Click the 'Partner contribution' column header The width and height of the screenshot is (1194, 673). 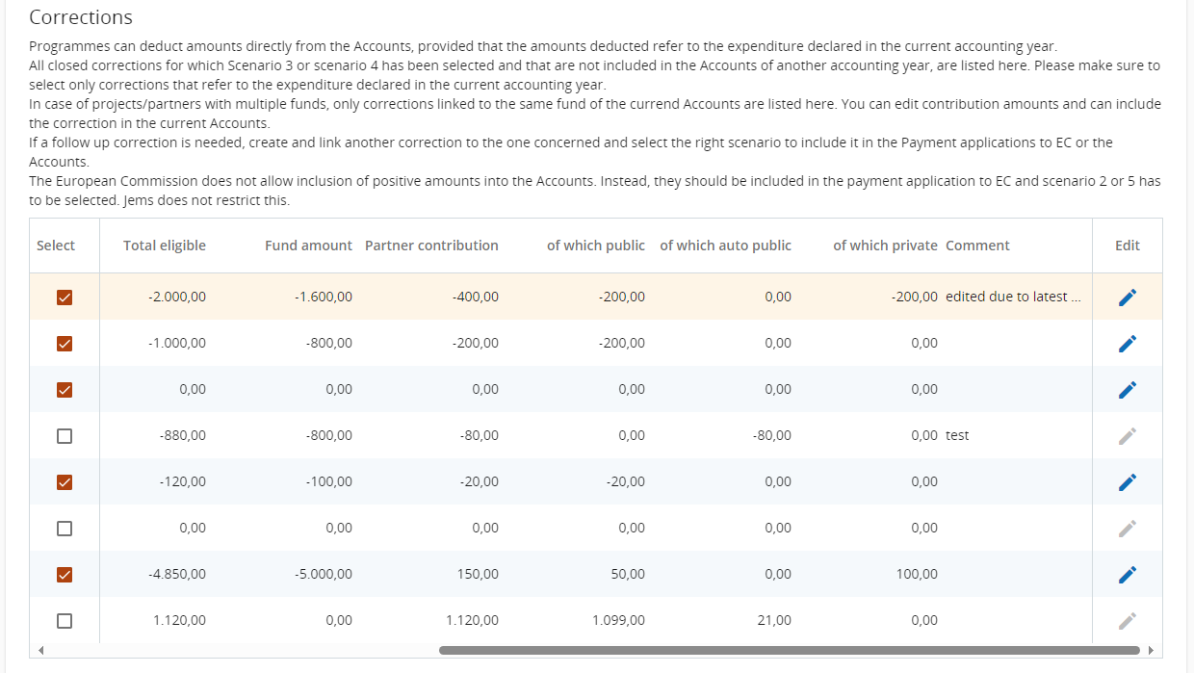(x=431, y=246)
